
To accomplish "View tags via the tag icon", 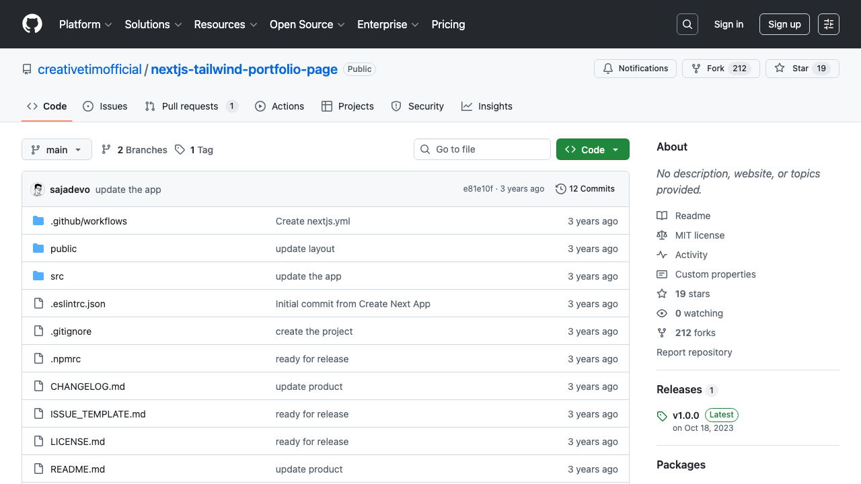I will 180,149.
